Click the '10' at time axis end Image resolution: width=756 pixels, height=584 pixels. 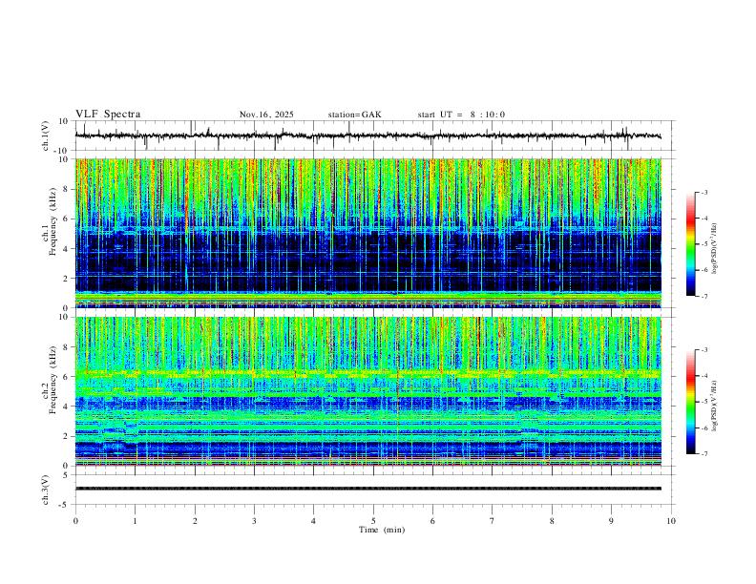671,521
